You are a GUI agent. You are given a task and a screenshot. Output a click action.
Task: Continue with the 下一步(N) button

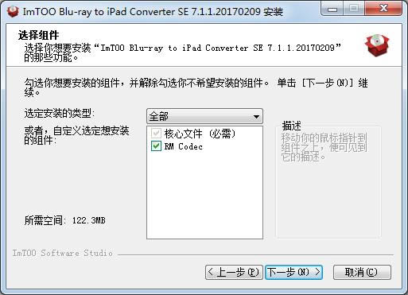coord(293,272)
